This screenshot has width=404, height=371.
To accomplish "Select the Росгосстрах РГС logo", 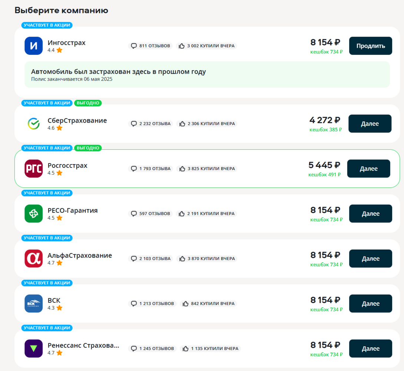I will 34,169.
